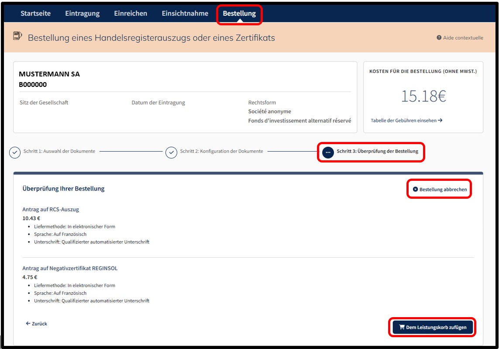499x349 pixels.
Task: Click the document order icon in header
Action: click(17, 36)
